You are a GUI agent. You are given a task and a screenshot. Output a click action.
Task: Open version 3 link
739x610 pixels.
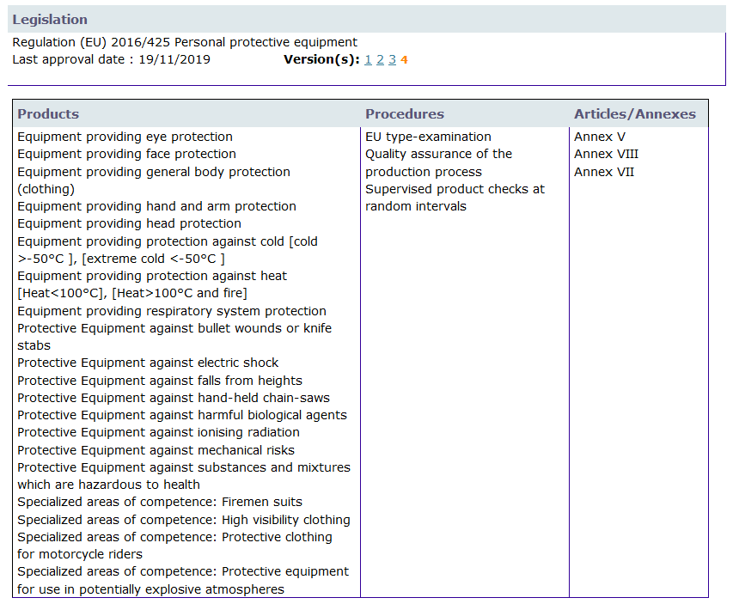392,60
